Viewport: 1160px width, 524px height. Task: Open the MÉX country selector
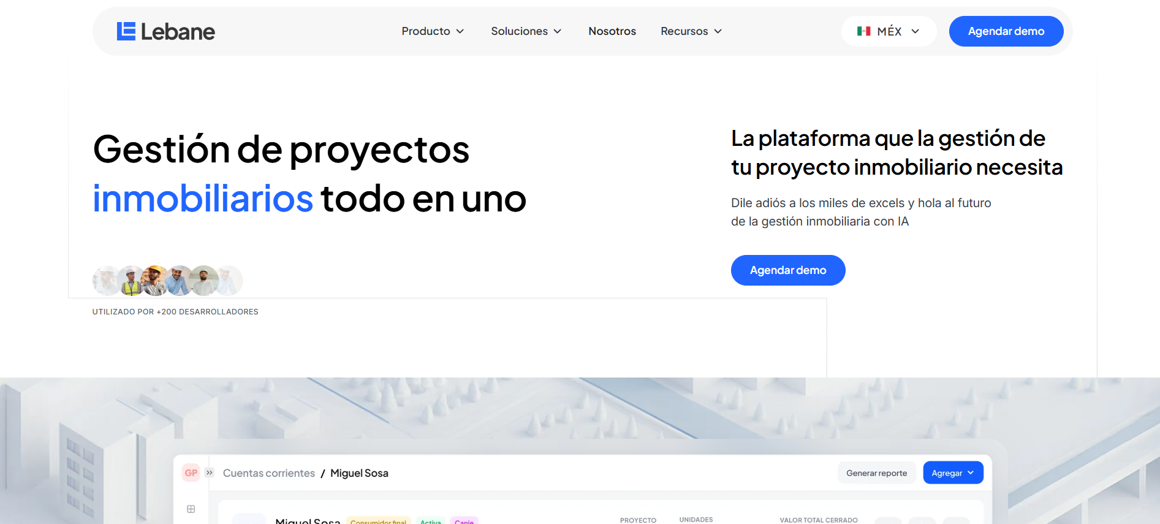pos(889,31)
